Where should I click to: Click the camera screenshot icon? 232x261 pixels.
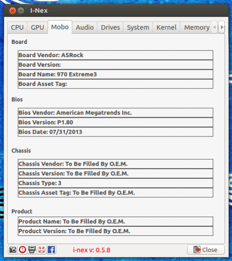coord(13,250)
